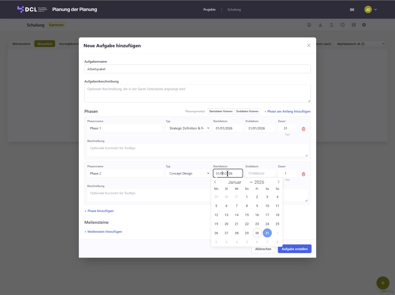Screen dimensions: 395x295
Task: Click Phase 1 Startdatum field 01/01/2026
Action: pyautogui.click(x=228, y=128)
